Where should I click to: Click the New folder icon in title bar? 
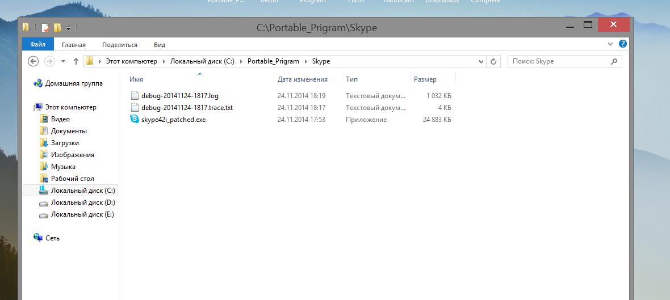(57, 28)
